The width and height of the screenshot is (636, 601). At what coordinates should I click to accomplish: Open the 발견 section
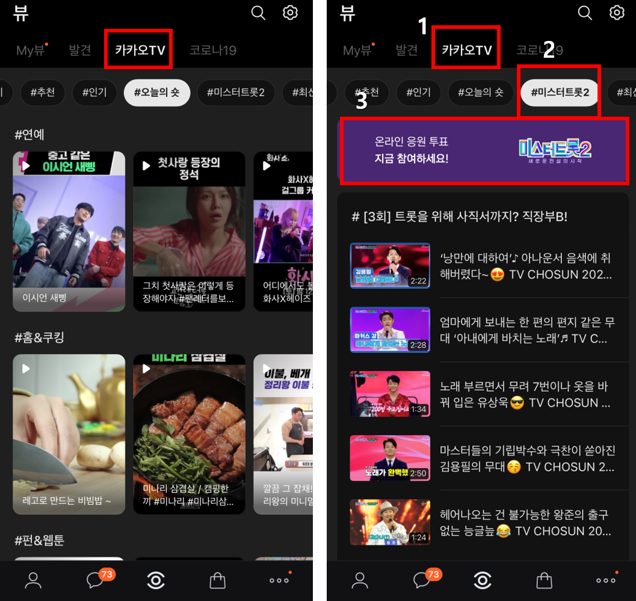coord(80,51)
